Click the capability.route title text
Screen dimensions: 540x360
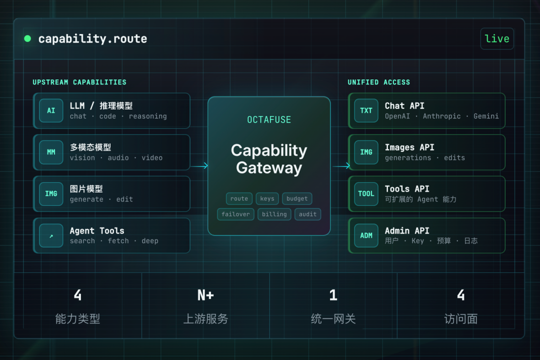92,38
